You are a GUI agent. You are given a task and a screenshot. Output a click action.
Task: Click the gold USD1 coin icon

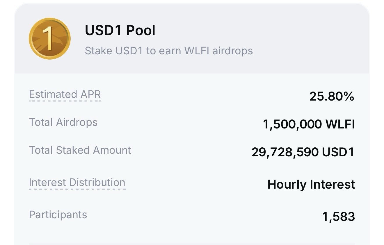(x=49, y=39)
